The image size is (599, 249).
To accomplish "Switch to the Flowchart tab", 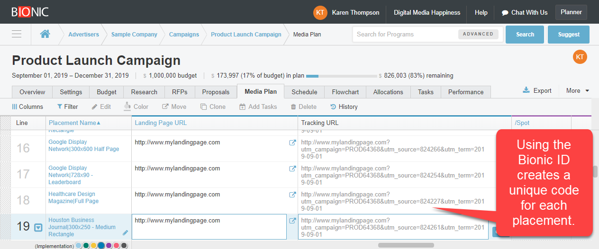I will pos(345,92).
